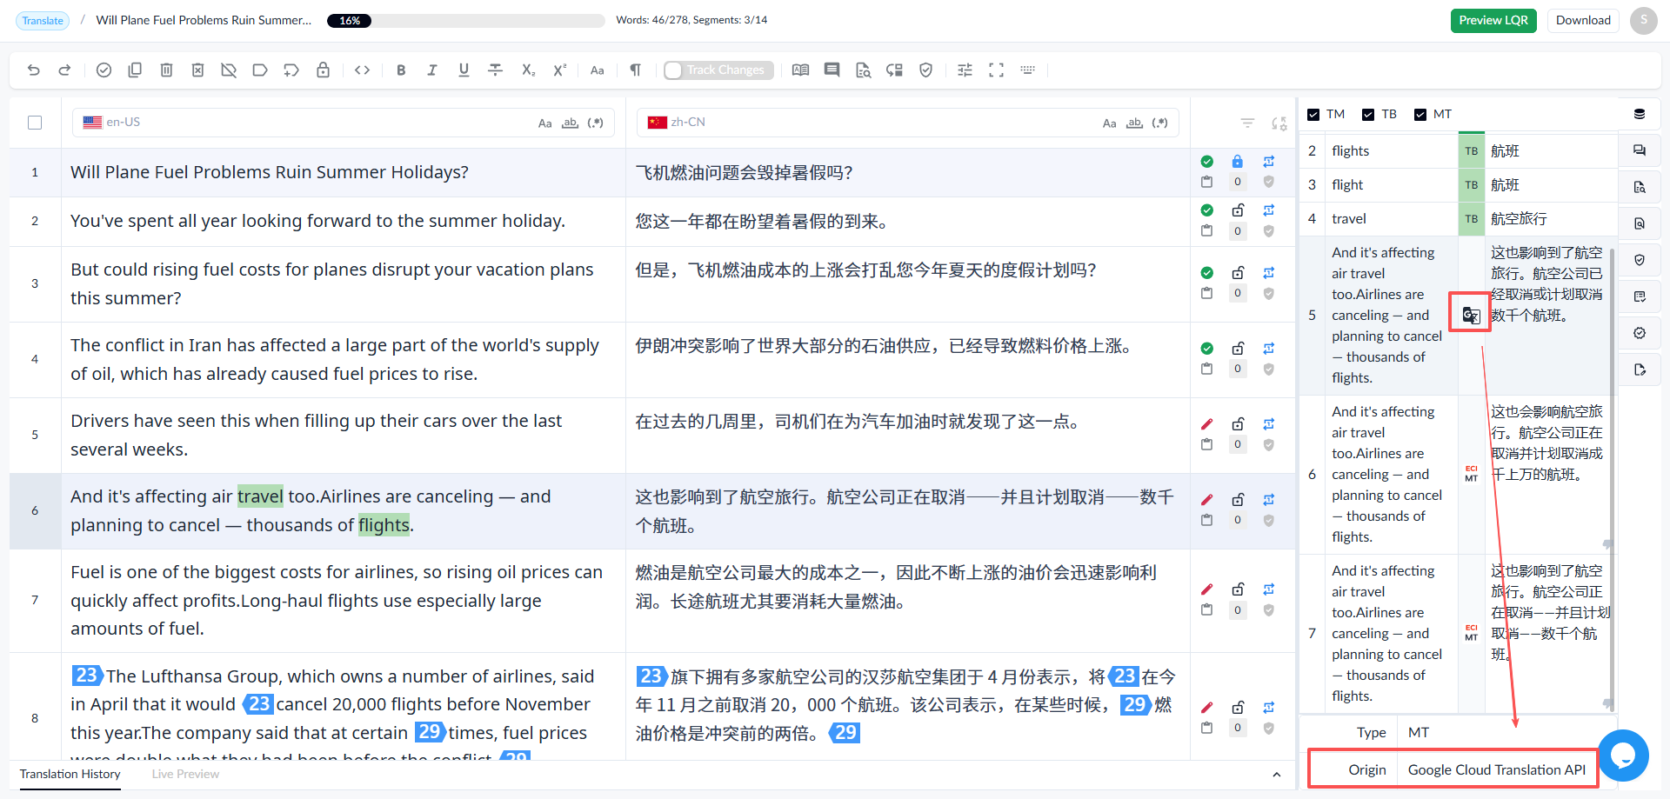Toggle lock on segment 6
Screen dimensions: 1670x799
pos(1238,500)
